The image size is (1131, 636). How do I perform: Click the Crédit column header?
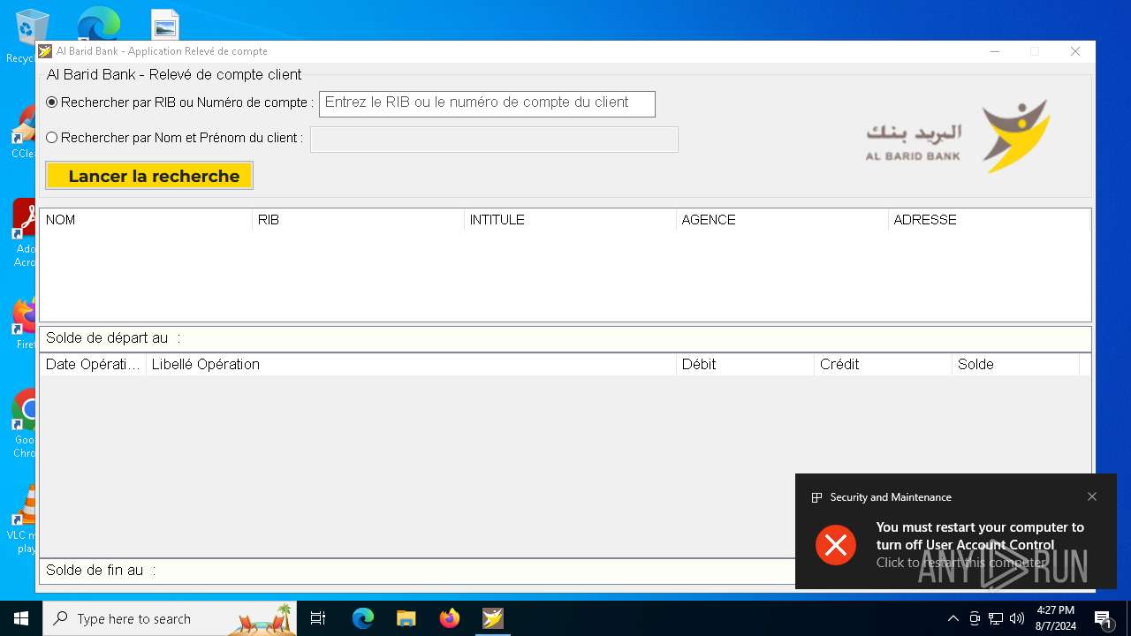(x=883, y=365)
